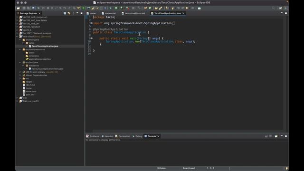Close the Console tab
Screen dimensions: 304x171
[158, 136]
